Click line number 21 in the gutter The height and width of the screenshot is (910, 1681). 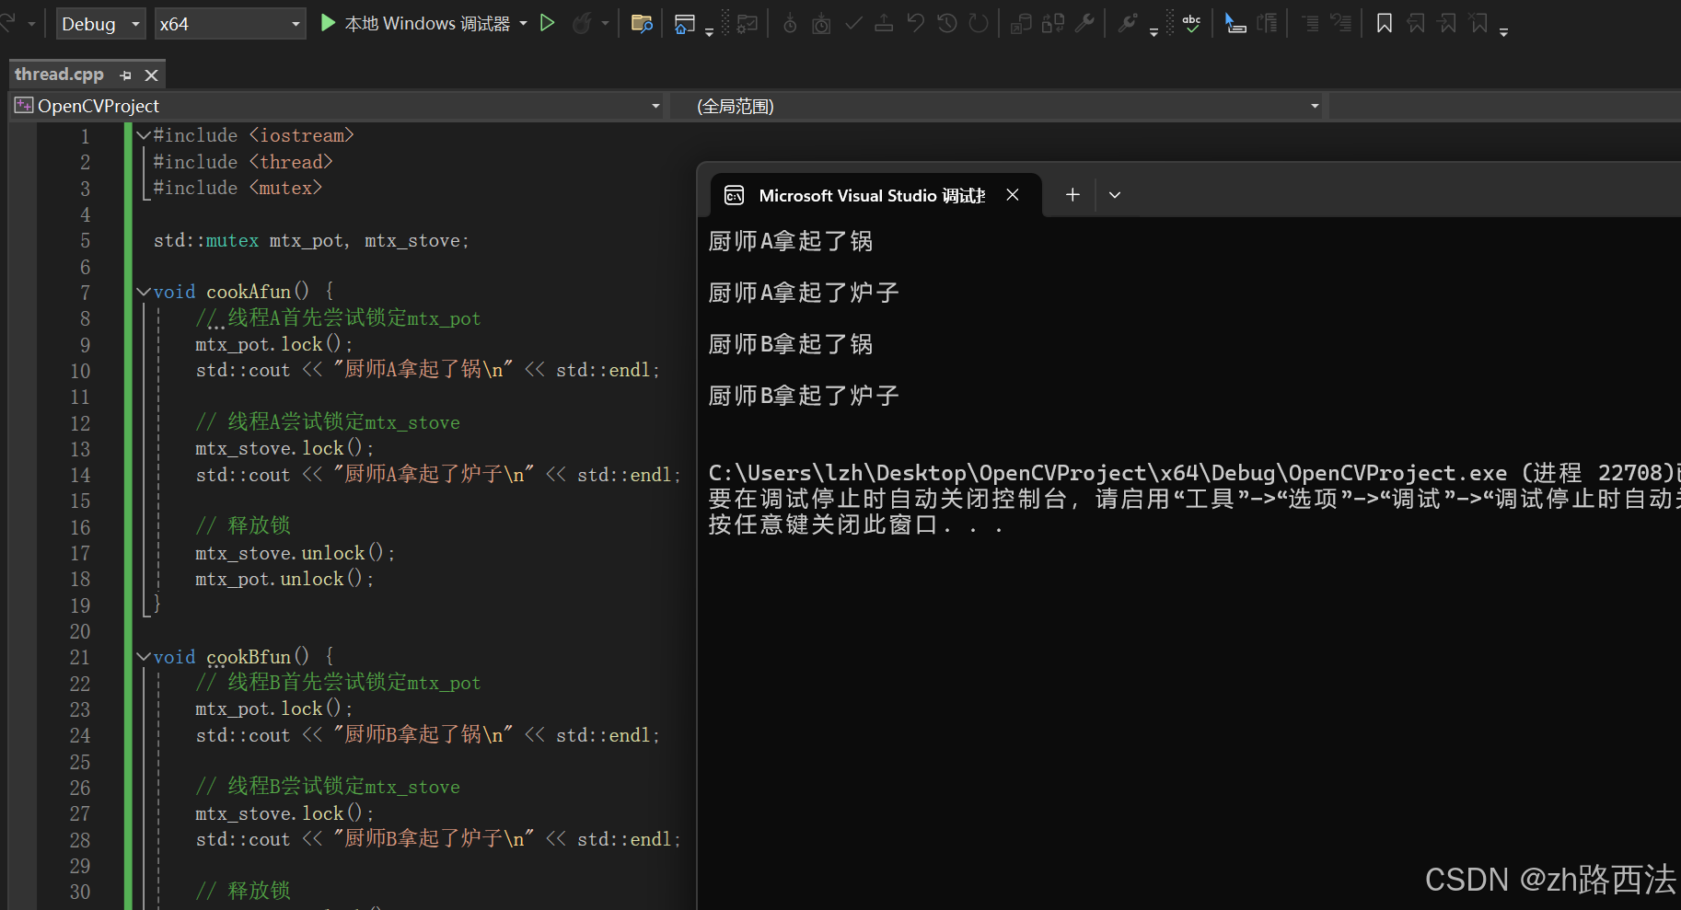(80, 658)
